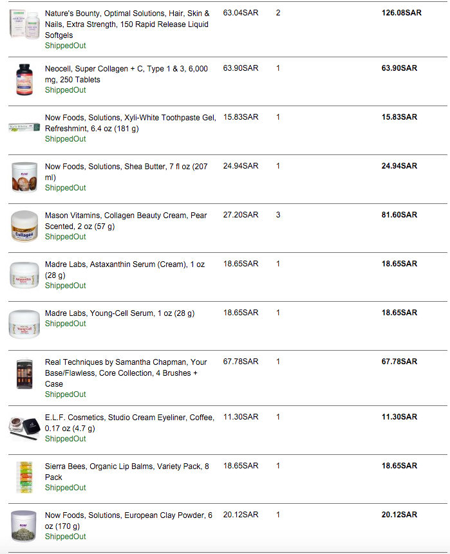This screenshot has height=554, width=450.
Task: Click the Shea Butter jar thumbnail
Action: pyautogui.click(x=24, y=176)
